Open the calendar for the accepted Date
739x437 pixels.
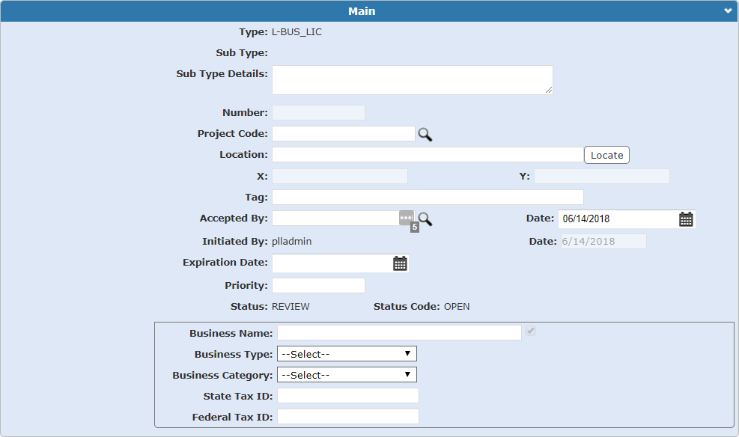pos(687,218)
